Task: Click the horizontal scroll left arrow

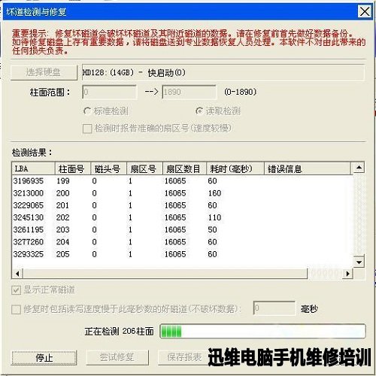Action: (17, 274)
